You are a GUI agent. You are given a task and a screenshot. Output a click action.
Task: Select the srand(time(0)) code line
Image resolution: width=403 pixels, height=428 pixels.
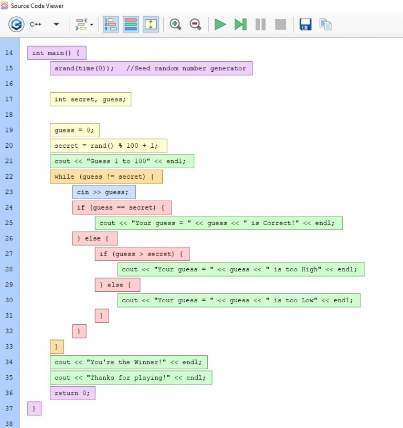pyautogui.click(x=151, y=68)
